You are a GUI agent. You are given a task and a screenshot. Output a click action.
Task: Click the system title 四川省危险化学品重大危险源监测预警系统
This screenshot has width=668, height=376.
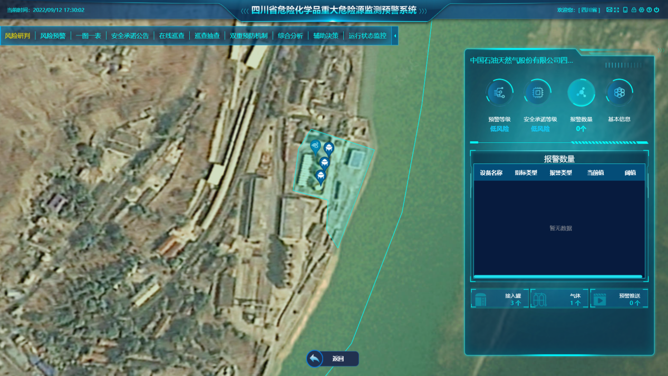[334, 10]
